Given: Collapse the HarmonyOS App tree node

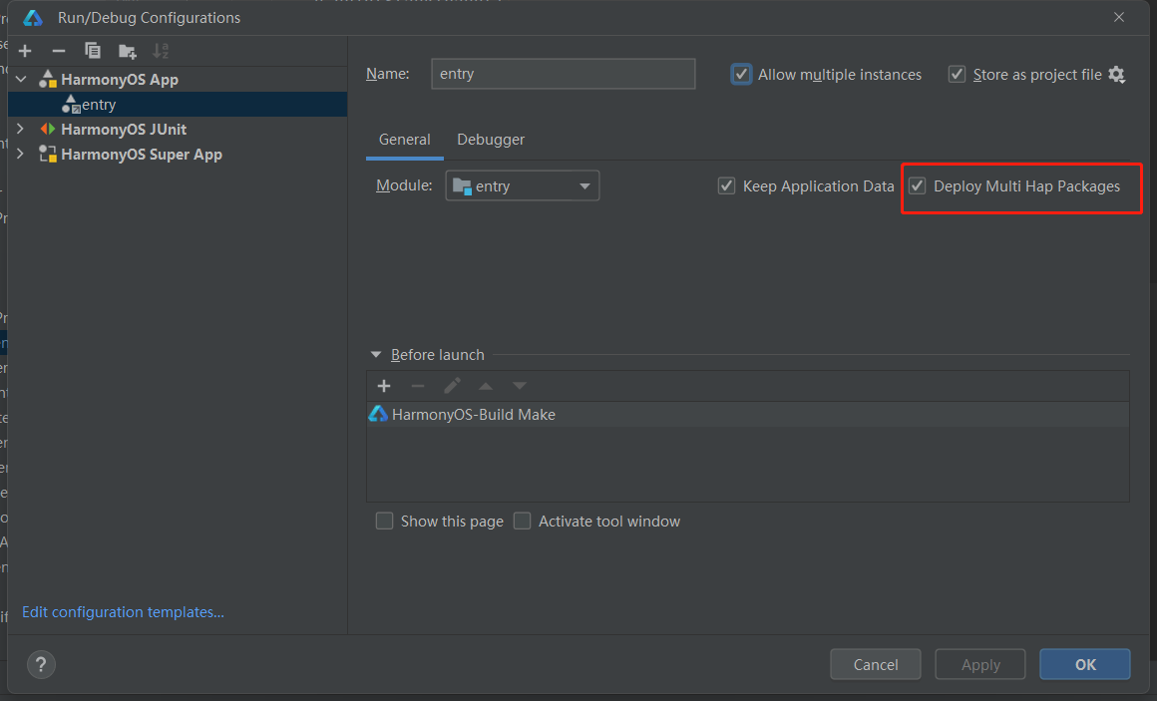Looking at the screenshot, I should pyautogui.click(x=21, y=79).
